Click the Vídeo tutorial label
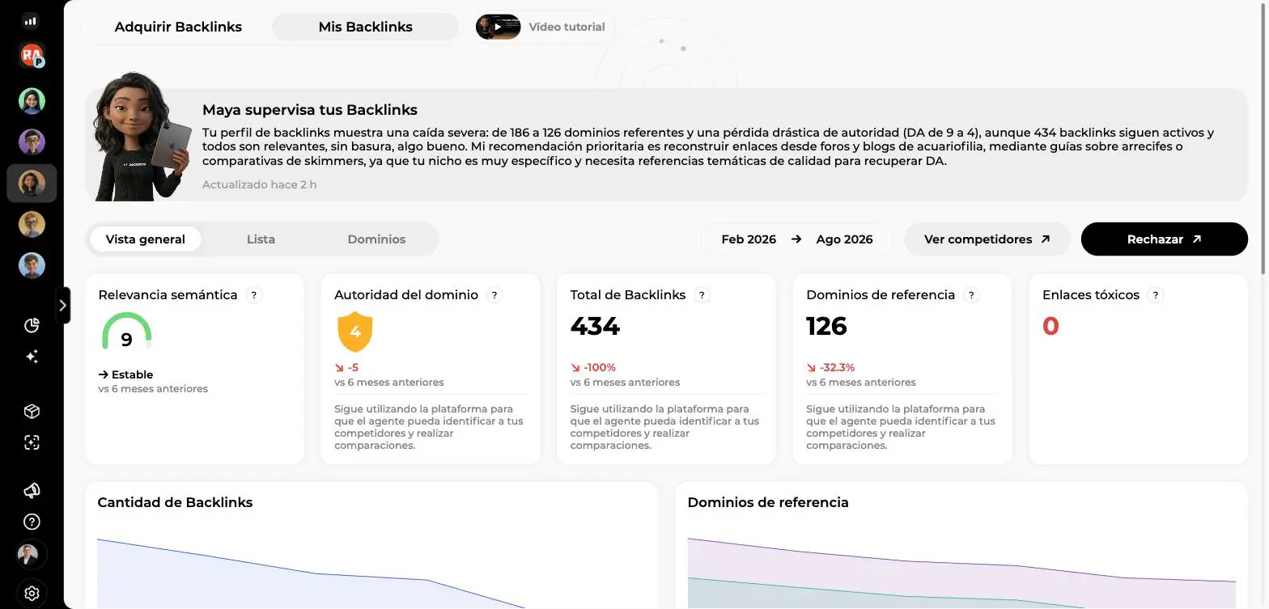Screen dimensions: 1269x609 [567, 27]
